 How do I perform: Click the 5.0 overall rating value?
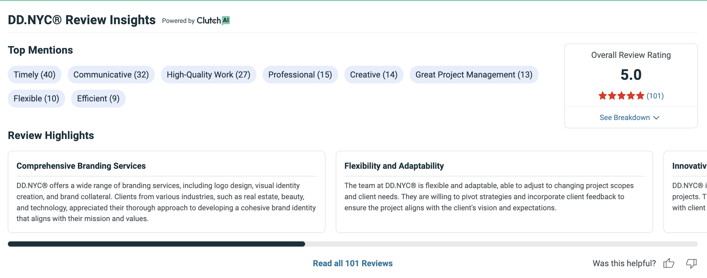(631, 75)
